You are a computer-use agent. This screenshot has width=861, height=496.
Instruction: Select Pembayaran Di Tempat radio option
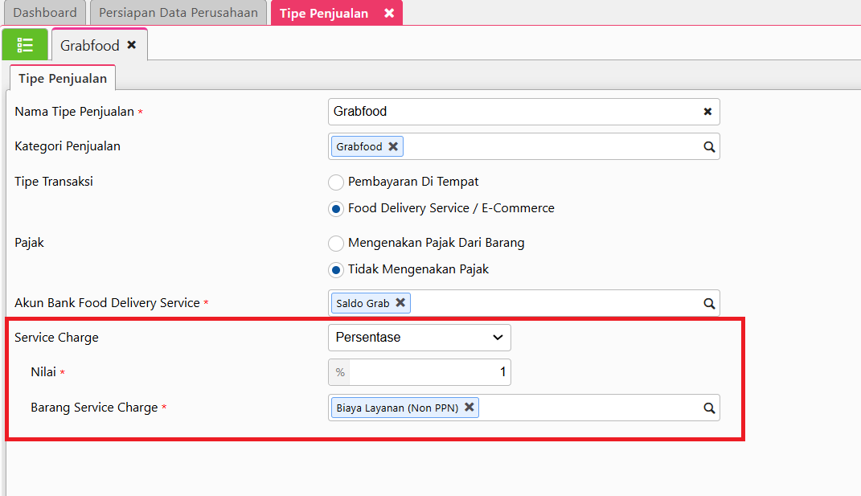click(x=336, y=182)
